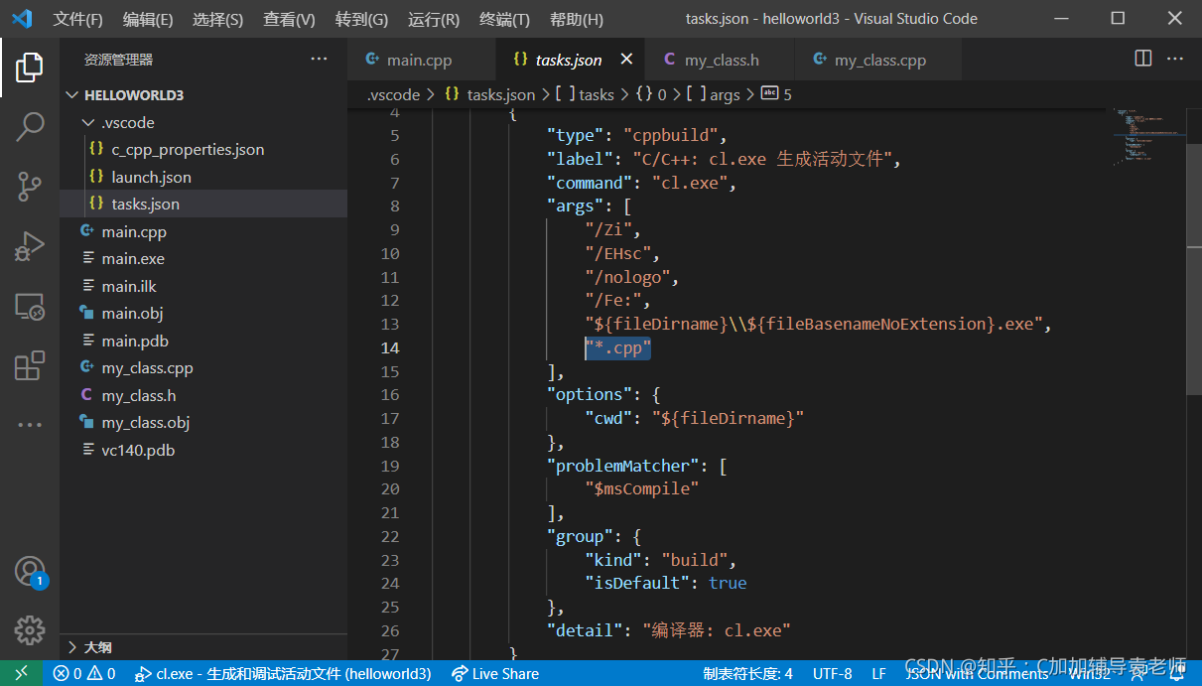Select my_class.obj in explorer

coord(203,422)
